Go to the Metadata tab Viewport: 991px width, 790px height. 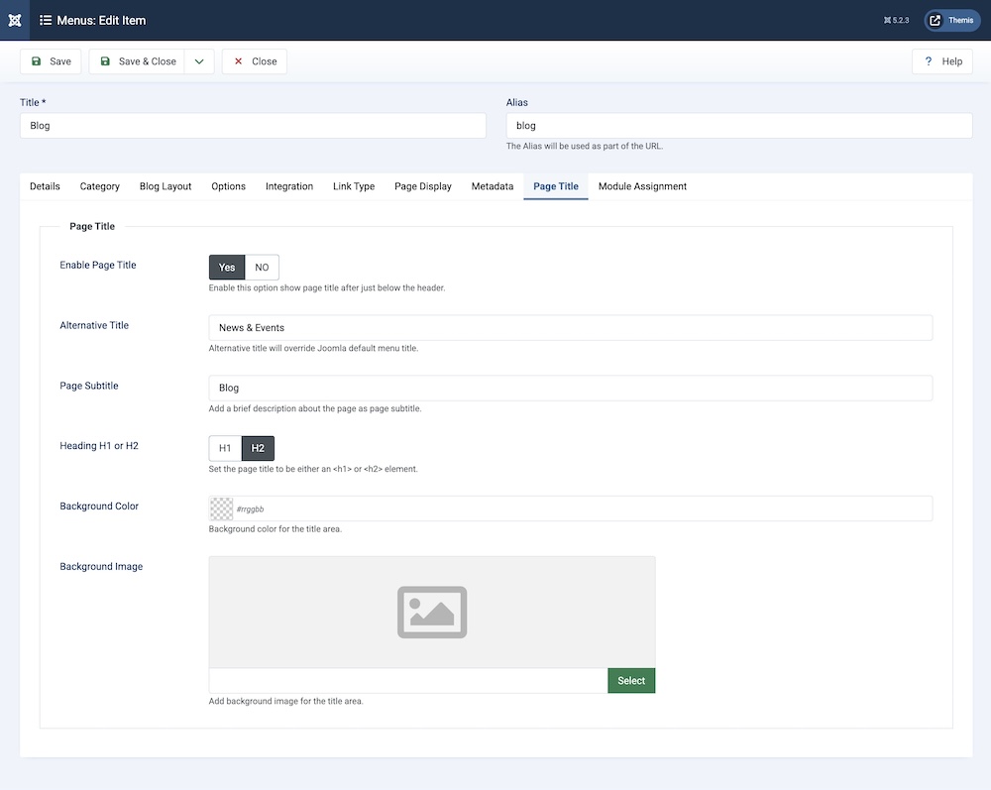click(x=493, y=186)
